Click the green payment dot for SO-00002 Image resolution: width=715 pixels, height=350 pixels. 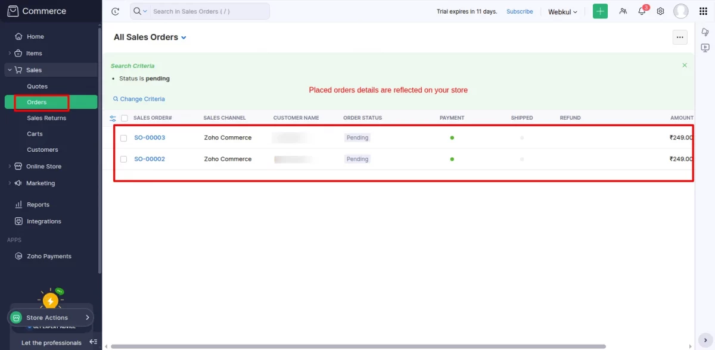(452, 159)
